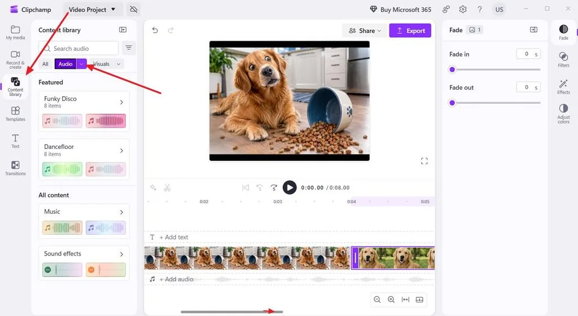Image resolution: width=578 pixels, height=316 pixels.
Task: Select the Visuals filter chip
Action: [x=102, y=64]
